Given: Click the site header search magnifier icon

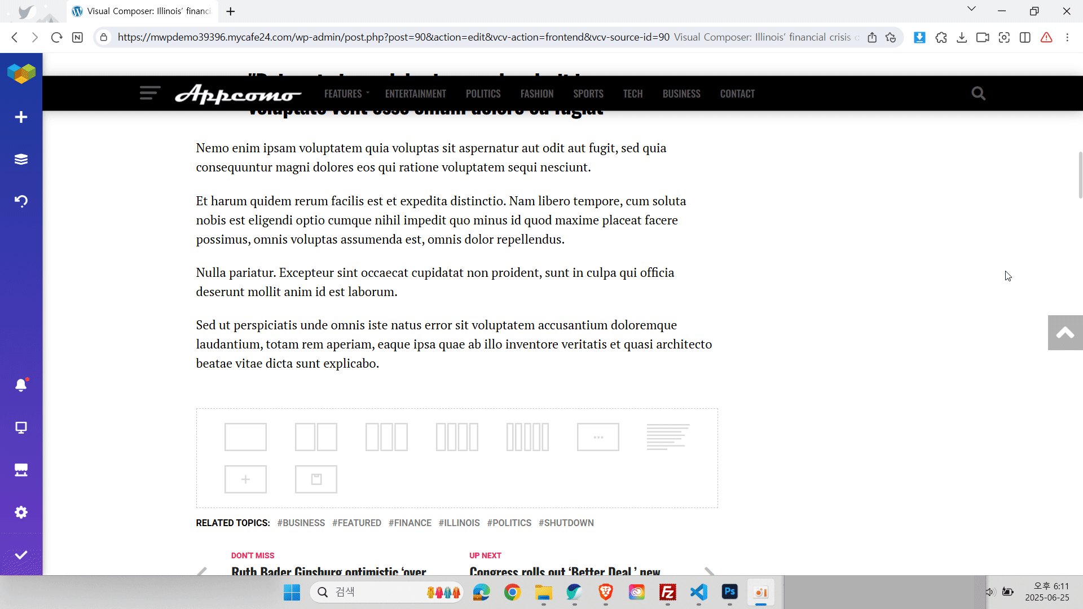Looking at the screenshot, I should click(978, 94).
